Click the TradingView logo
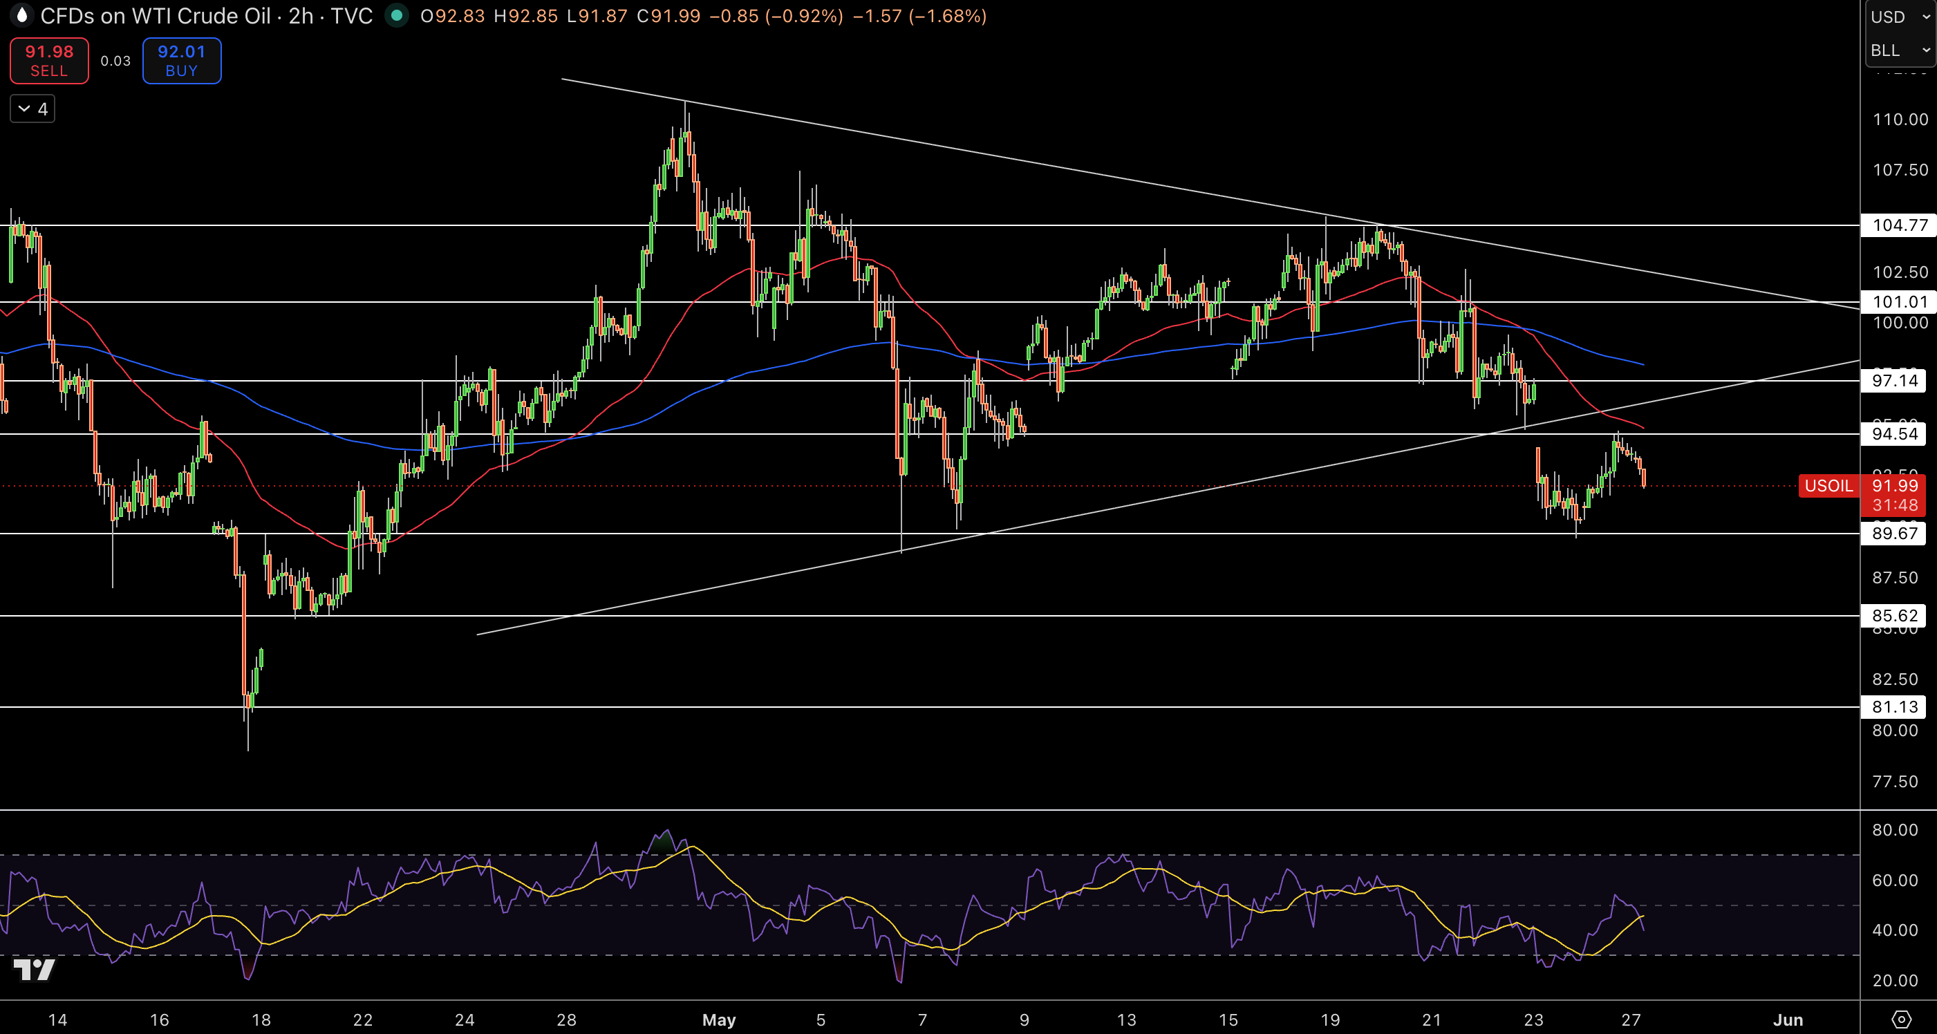This screenshot has width=1937, height=1034. [35, 969]
